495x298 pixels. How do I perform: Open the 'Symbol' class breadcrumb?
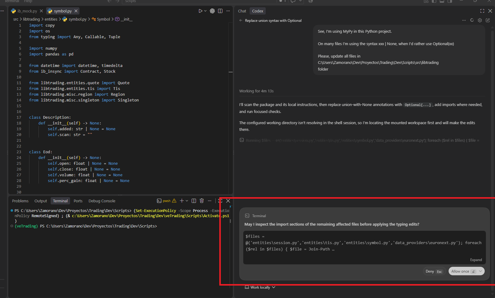[x=103, y=19]
